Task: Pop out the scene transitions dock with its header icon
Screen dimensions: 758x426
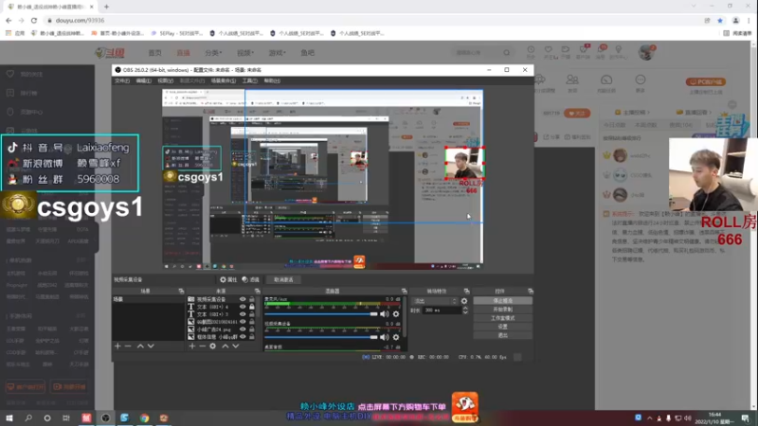Action: click(466, 292)
